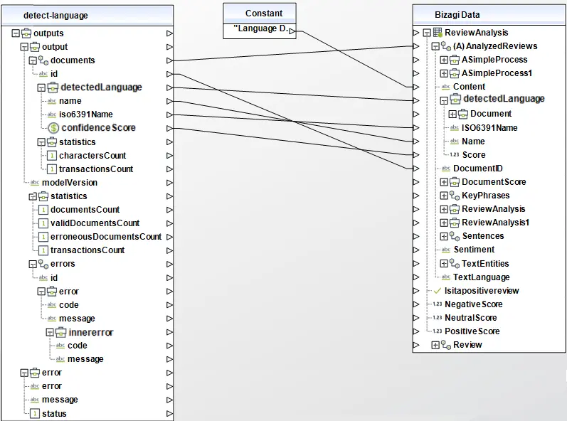This screenshot has height=421, width=567.
Task: Click the status integer icon
Action: (35, 413)
